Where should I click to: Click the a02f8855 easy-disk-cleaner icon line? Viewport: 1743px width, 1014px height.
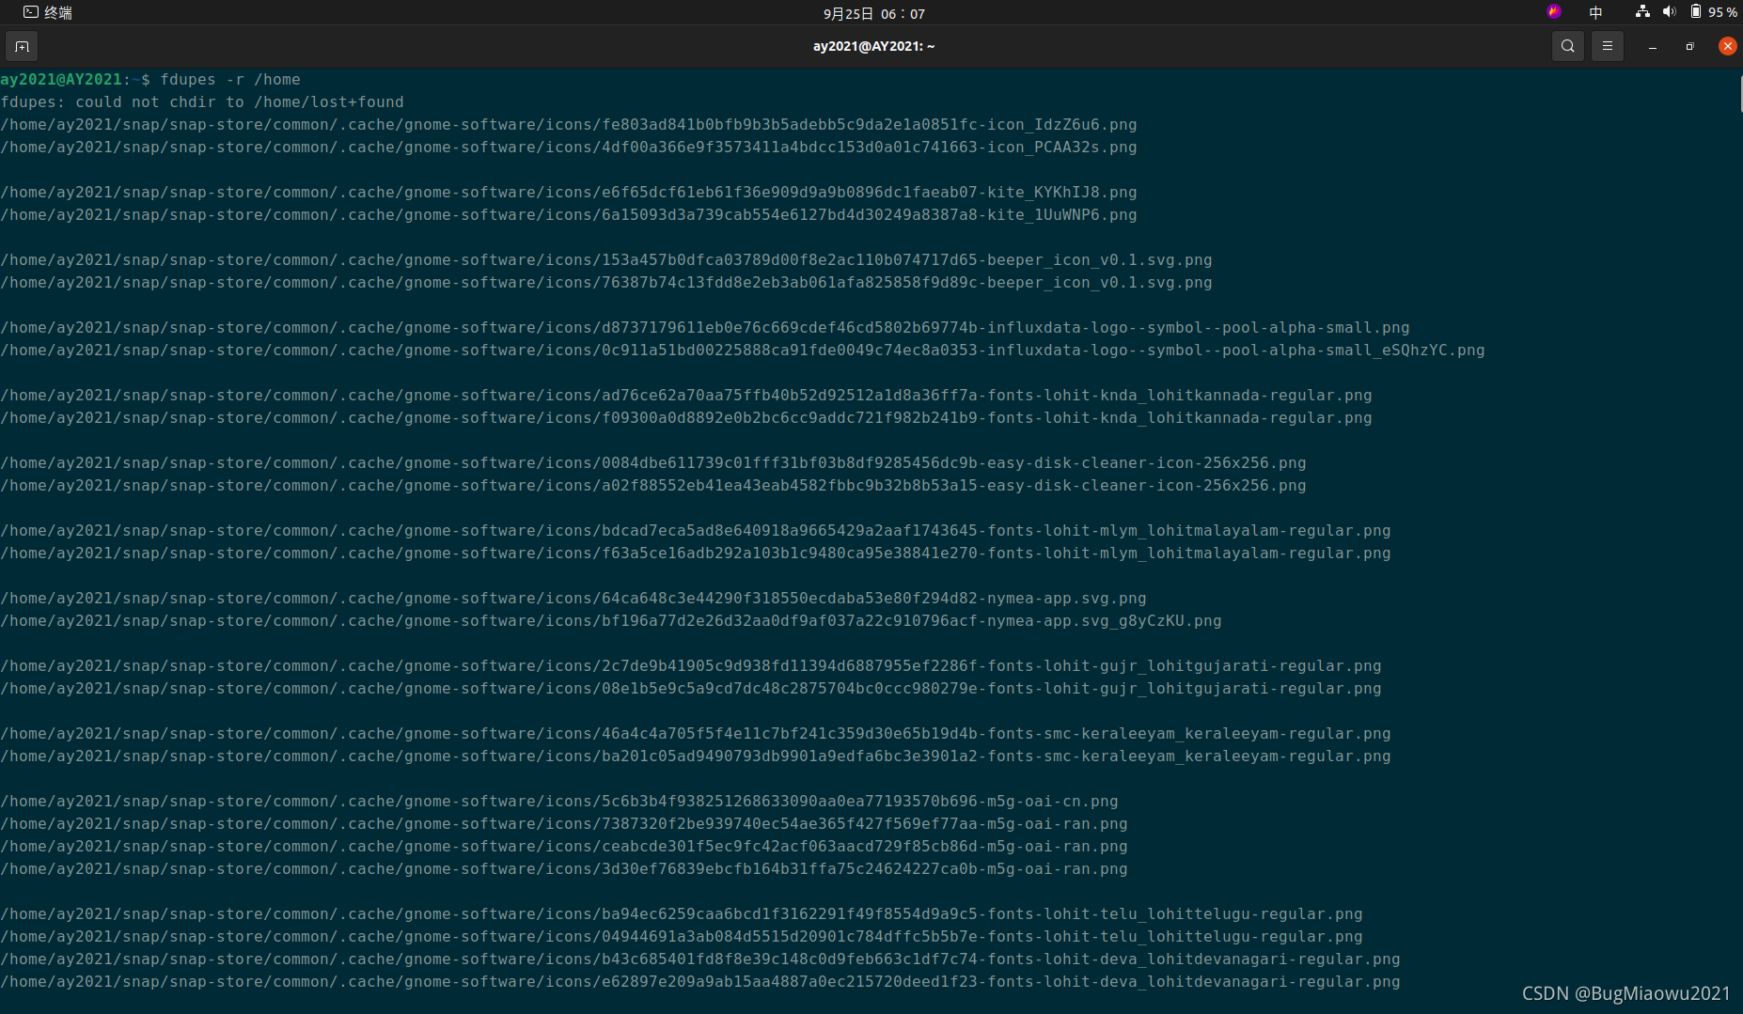click(x=653, y=486)
